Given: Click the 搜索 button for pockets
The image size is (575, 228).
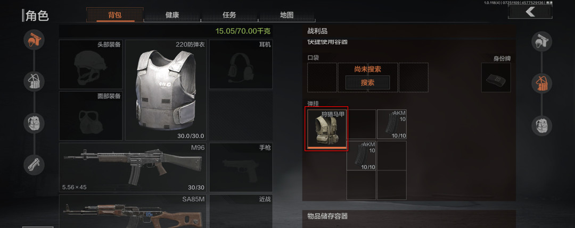Looking at the screenshot, I should click(x=367, y=83).
